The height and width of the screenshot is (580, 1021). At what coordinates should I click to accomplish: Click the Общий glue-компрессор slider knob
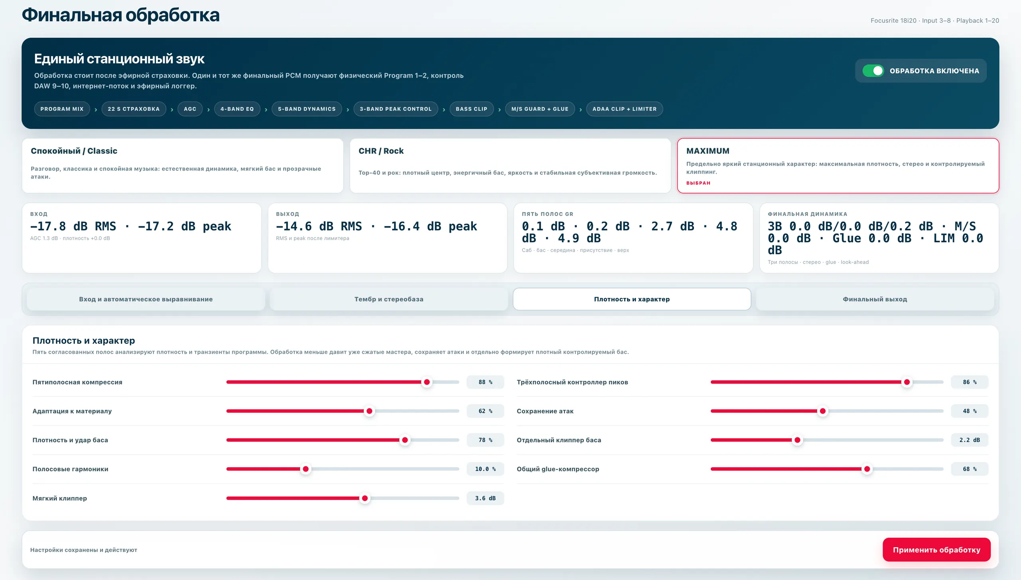point(867,469)
